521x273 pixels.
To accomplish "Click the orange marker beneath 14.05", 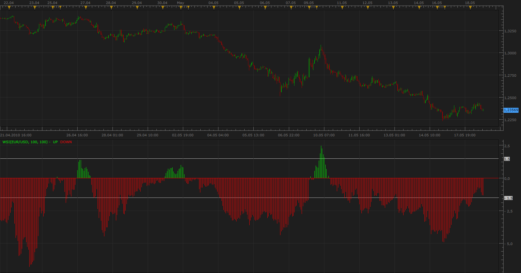I will tap(419, 7).
